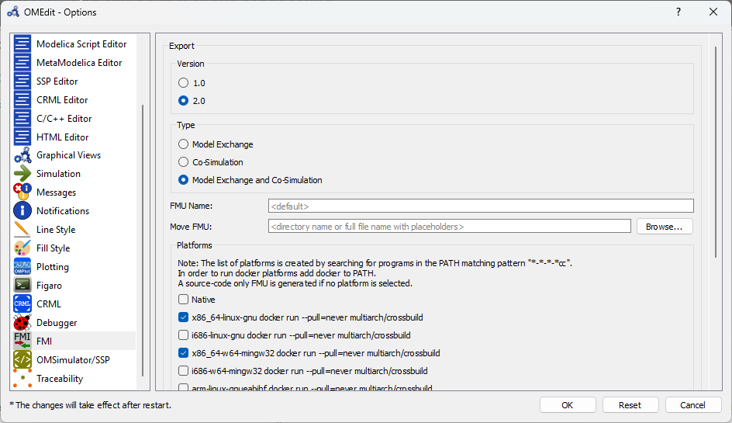Browse for Move FMU directory

tap(665, 226)
